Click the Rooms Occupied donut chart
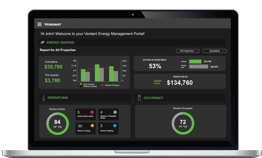The width and height of the screenshot is (262, 158). [183, 123]
